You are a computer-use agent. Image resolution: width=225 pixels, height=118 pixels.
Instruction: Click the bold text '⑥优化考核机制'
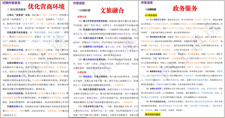coord(15,93)
